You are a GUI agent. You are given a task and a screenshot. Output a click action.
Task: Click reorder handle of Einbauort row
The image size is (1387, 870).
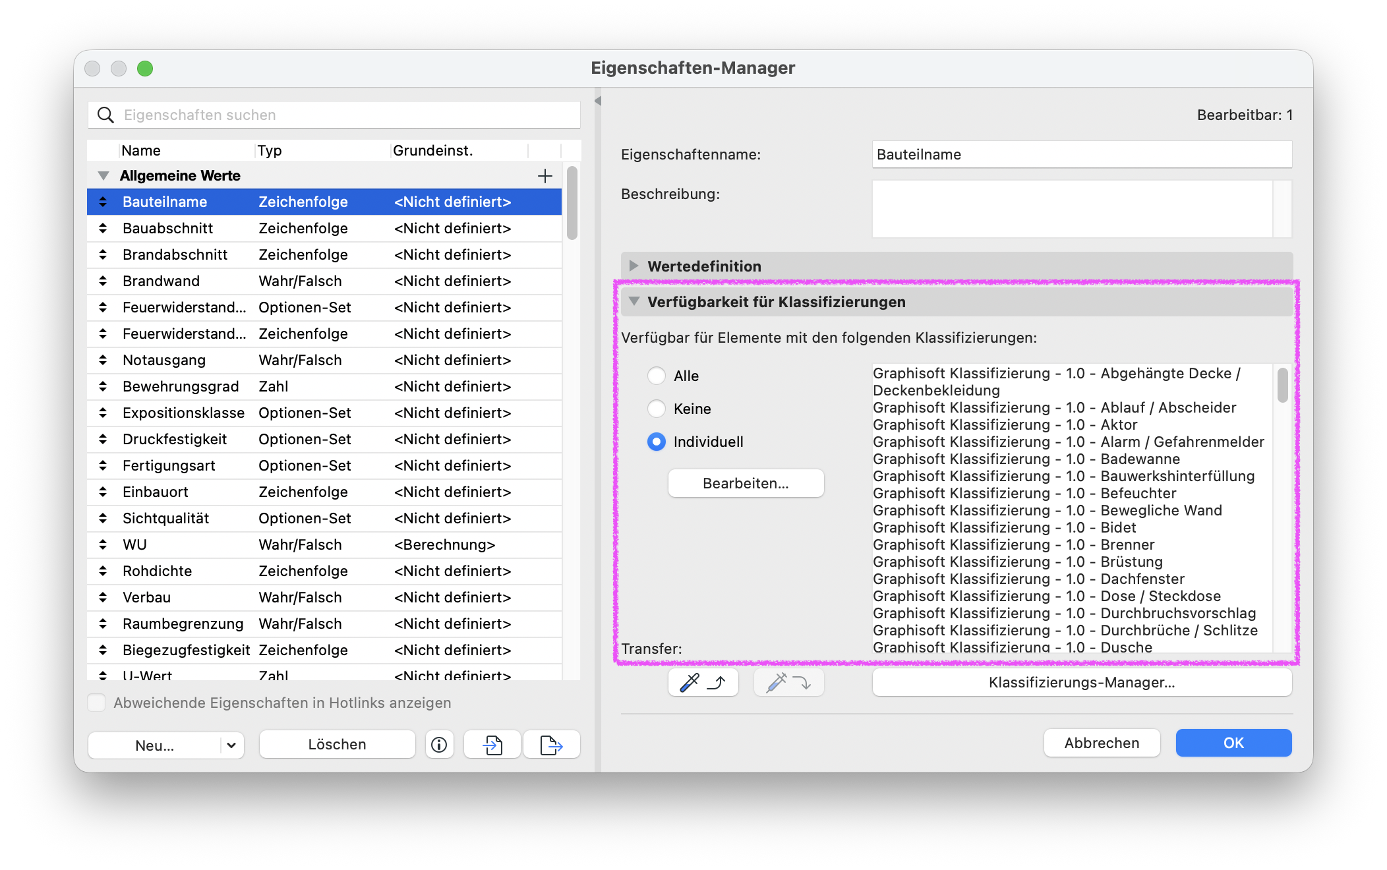tap(103, 492)
